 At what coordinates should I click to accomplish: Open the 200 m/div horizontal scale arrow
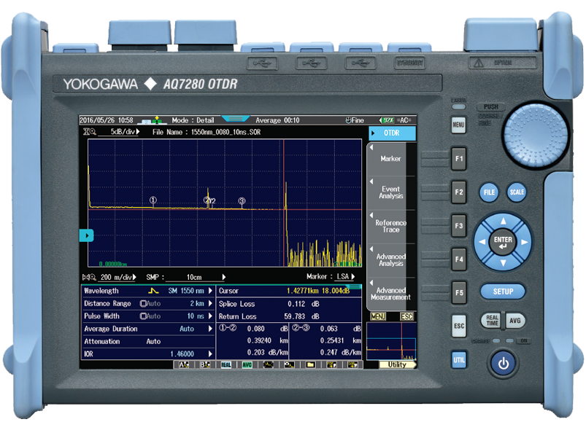pos(134,277)
